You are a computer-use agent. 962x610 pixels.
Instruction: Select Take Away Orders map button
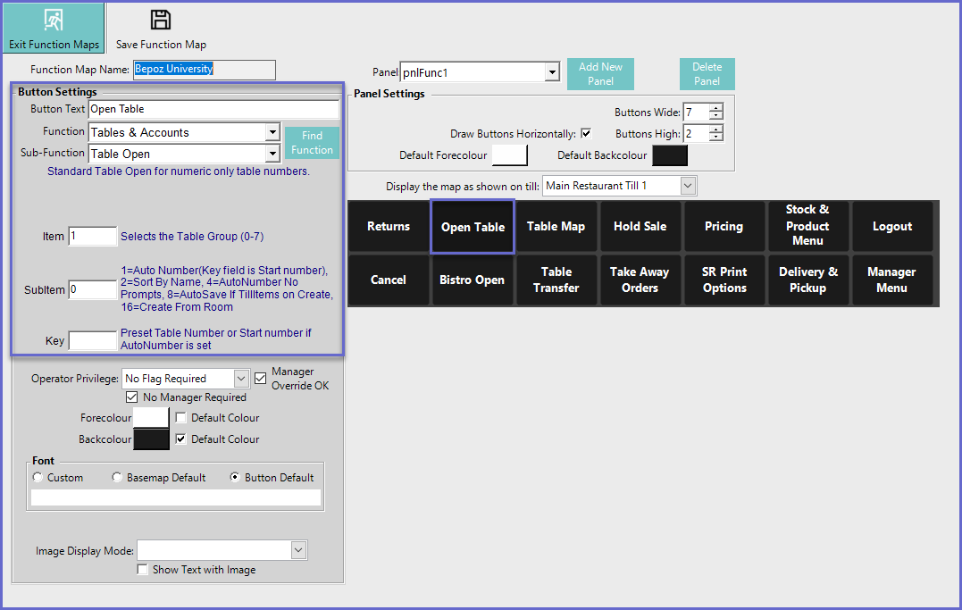(x=640, y=280)
